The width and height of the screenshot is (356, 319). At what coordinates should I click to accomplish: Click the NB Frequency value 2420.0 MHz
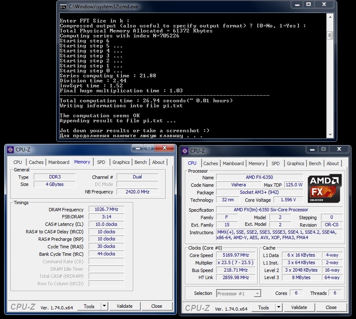click(x=137, y=192)
